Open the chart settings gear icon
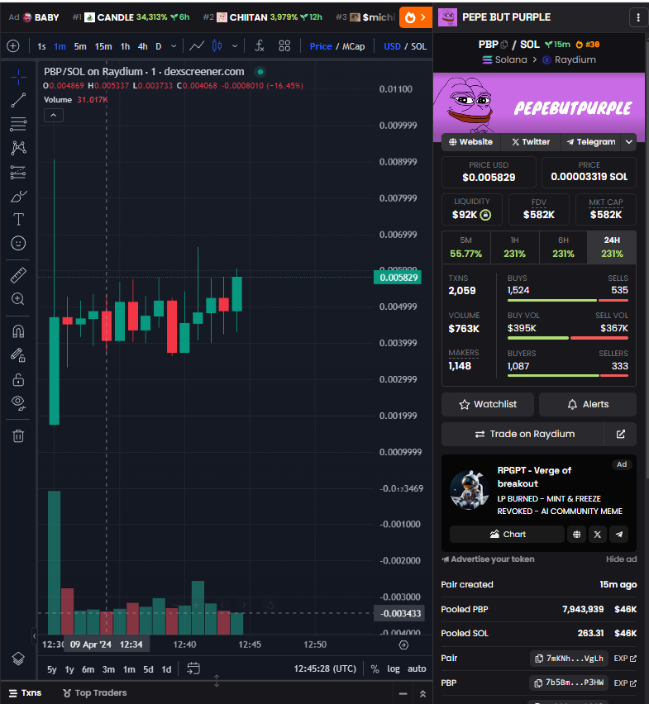The height and width of the screenshot is (704, 649). pyautogui.click(x=403, y=645)
